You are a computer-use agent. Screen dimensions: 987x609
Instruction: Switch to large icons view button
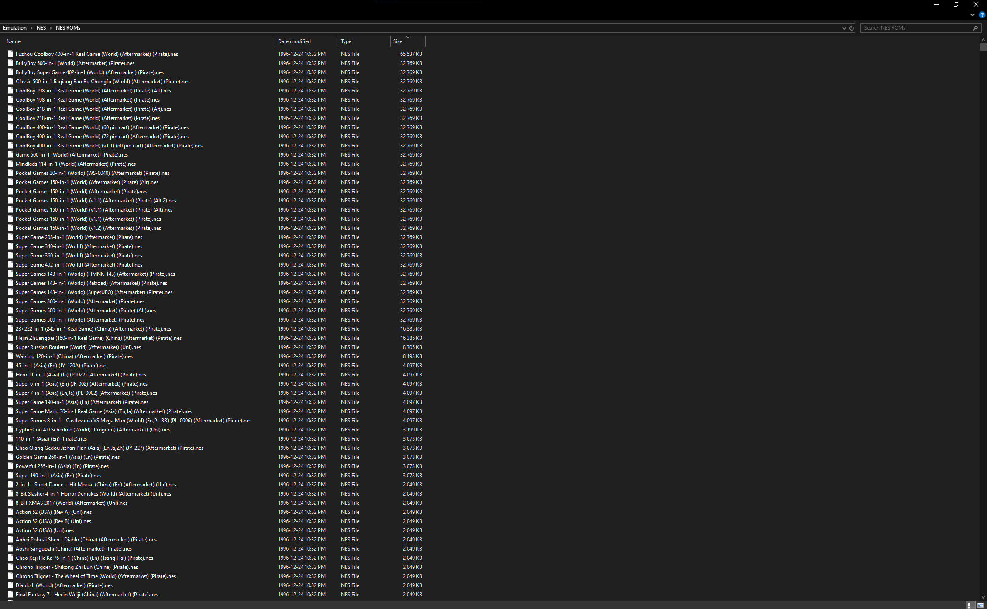coord(980,605)
